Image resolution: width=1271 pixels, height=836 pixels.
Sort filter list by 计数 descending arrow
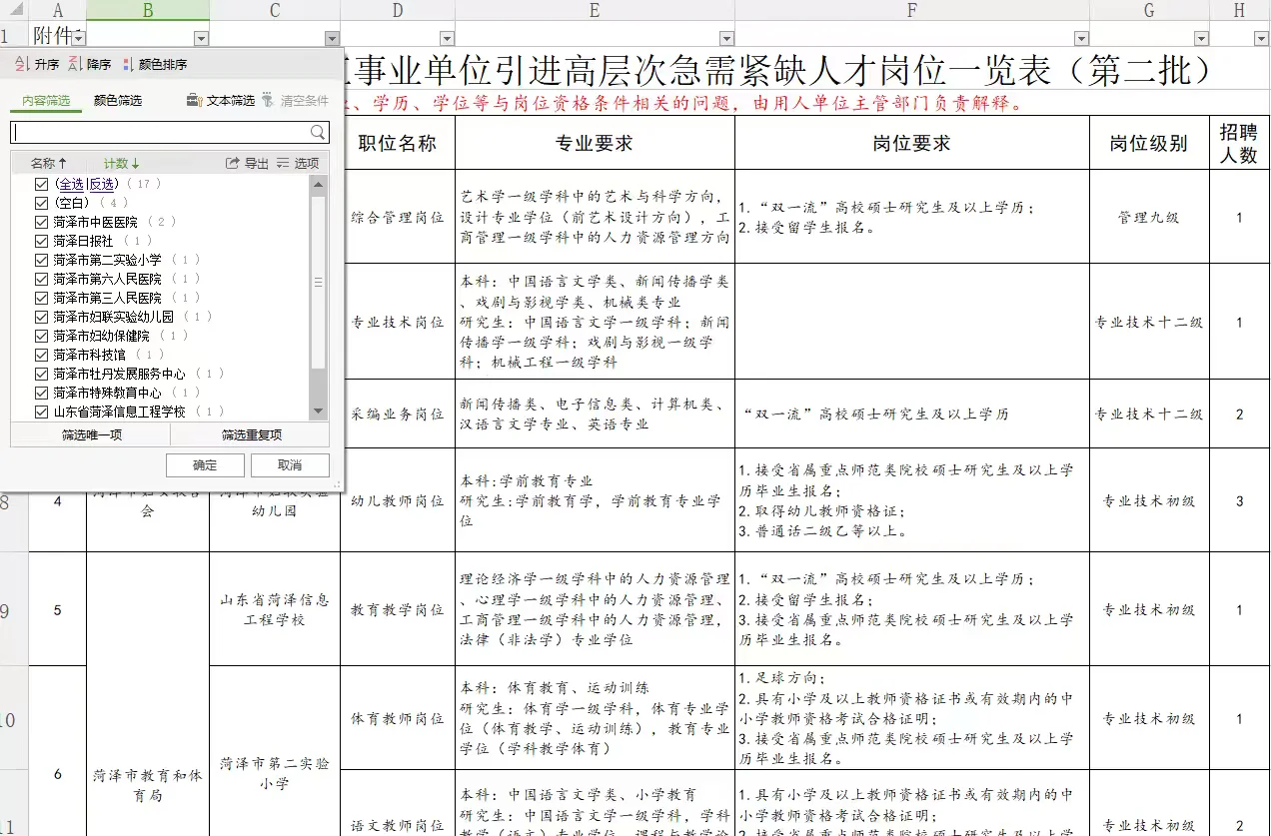click(x=122, y=163)
